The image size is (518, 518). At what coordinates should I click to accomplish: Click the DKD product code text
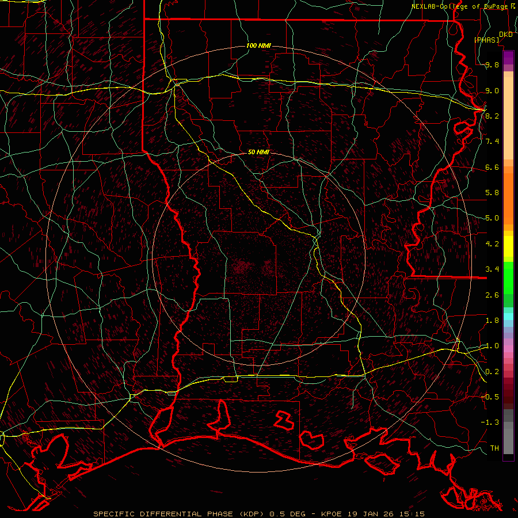(505, 35)
